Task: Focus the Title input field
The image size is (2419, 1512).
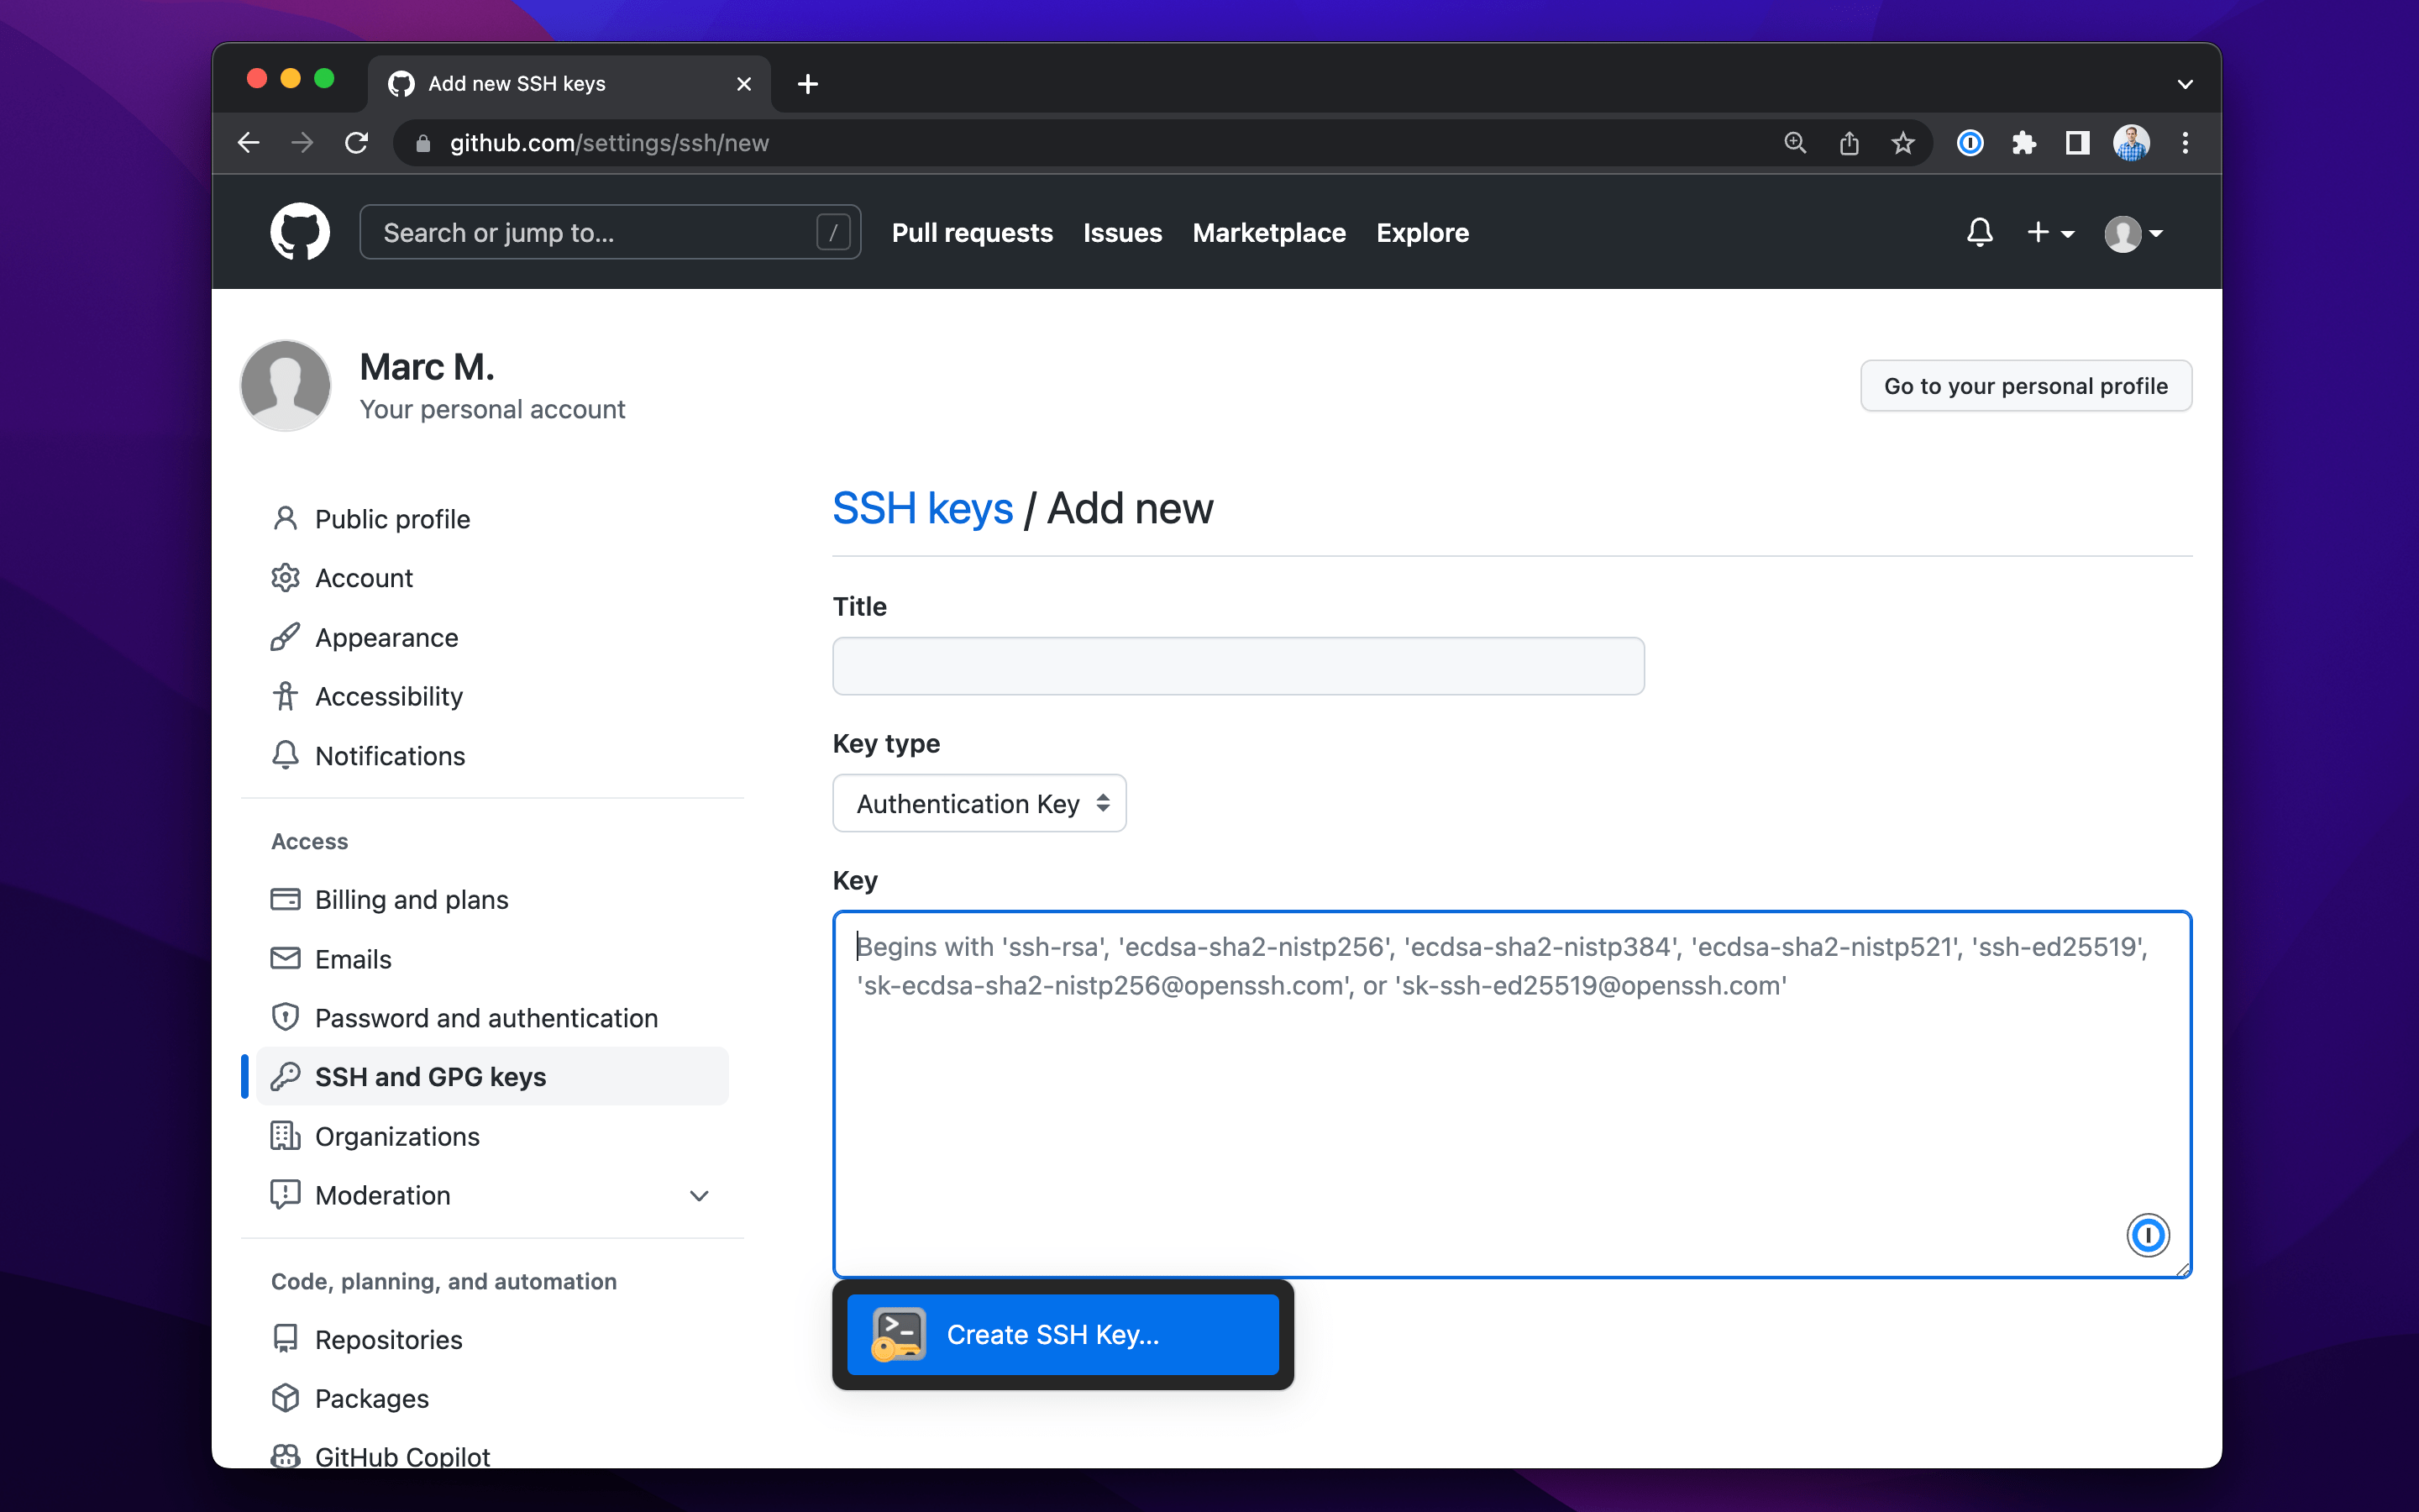Action: point(1236,665)
